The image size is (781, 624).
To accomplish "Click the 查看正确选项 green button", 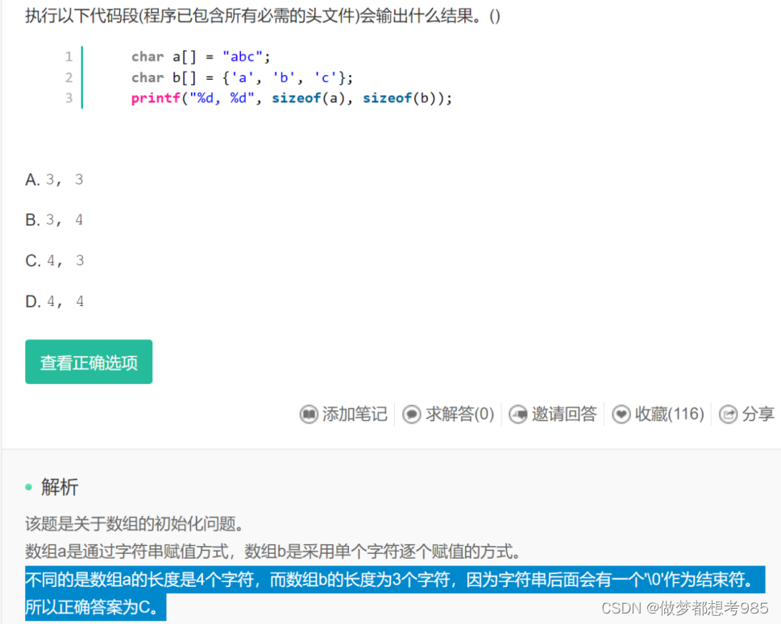I will pos(89,362).
